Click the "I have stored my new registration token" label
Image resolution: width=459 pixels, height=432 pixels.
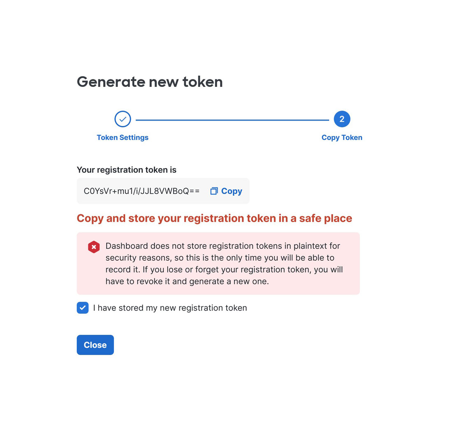[170, 308]
